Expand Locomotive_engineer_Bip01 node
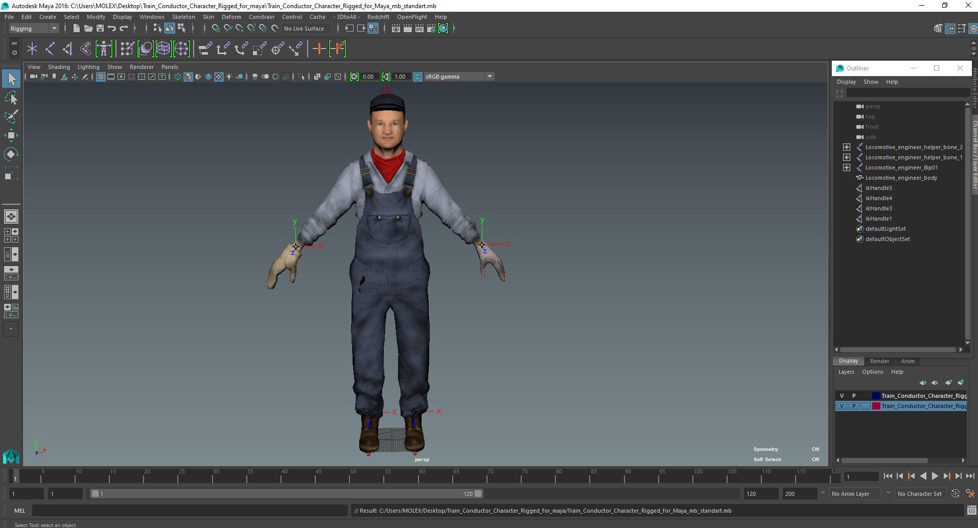The height and width of the screenshot is (528, 978). 847,167
